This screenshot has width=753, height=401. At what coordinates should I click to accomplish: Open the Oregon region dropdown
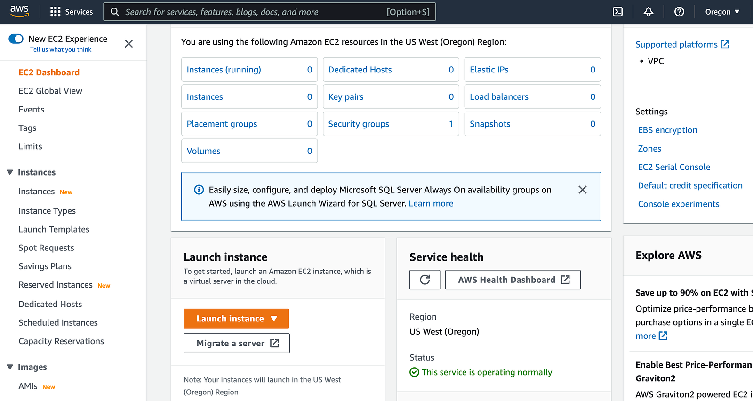click(x=722, y=12)
